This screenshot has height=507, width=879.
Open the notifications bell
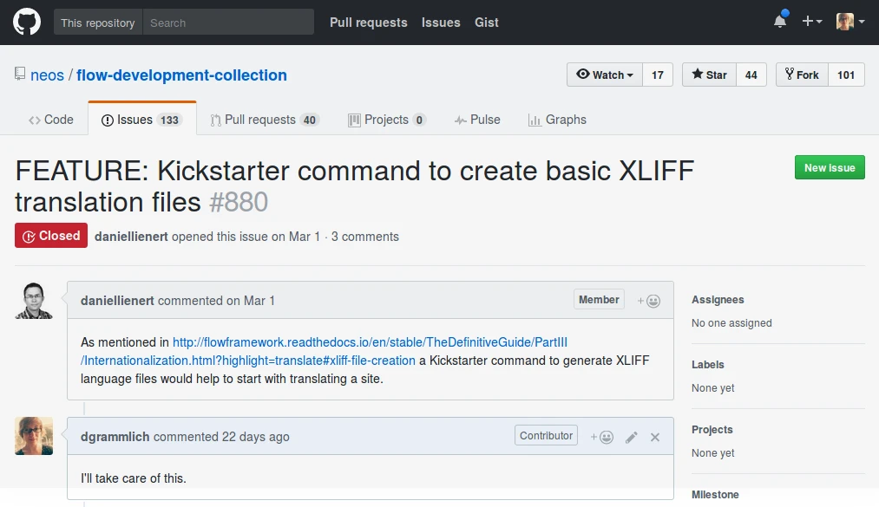[780, 21]
